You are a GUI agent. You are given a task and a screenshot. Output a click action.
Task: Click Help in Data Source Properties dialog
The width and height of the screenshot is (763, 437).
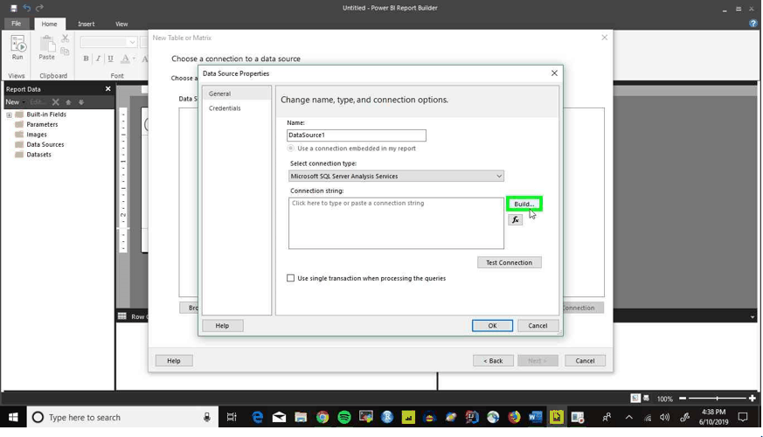click(x=222, y=325)
